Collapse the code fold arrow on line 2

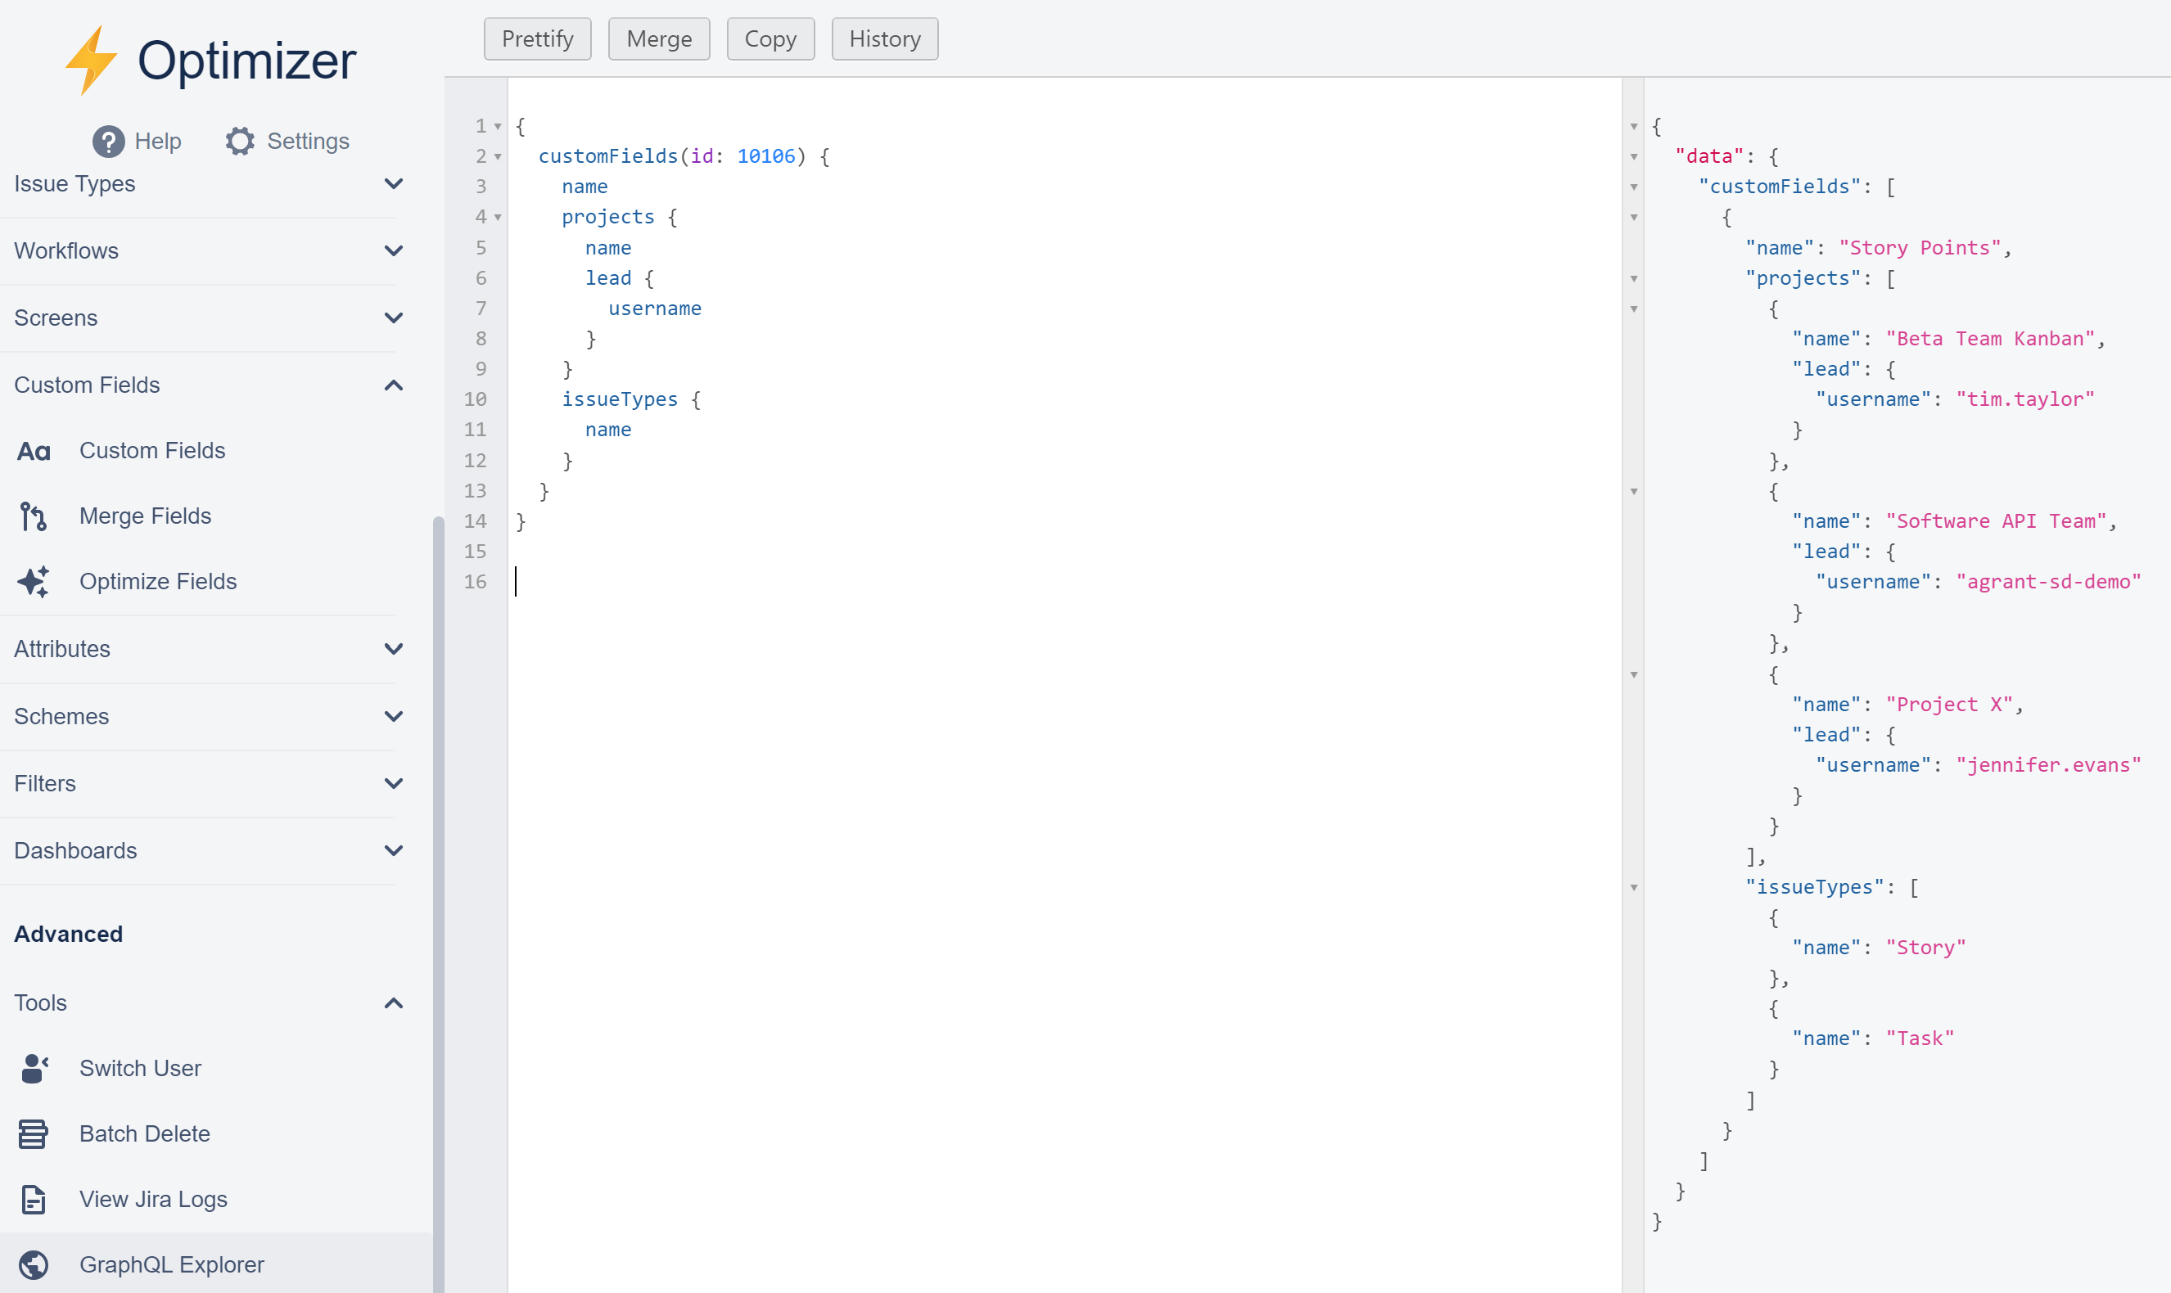click(x=498, y=157)
